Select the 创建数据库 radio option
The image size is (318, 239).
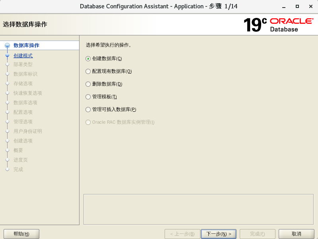pos(88,58)
